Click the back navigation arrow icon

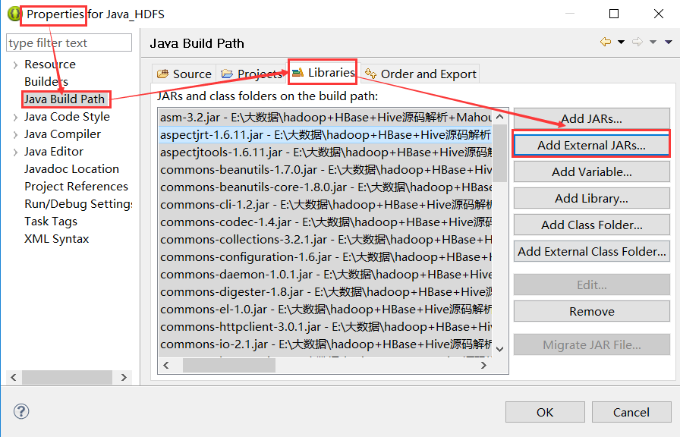tap(604, 42)
